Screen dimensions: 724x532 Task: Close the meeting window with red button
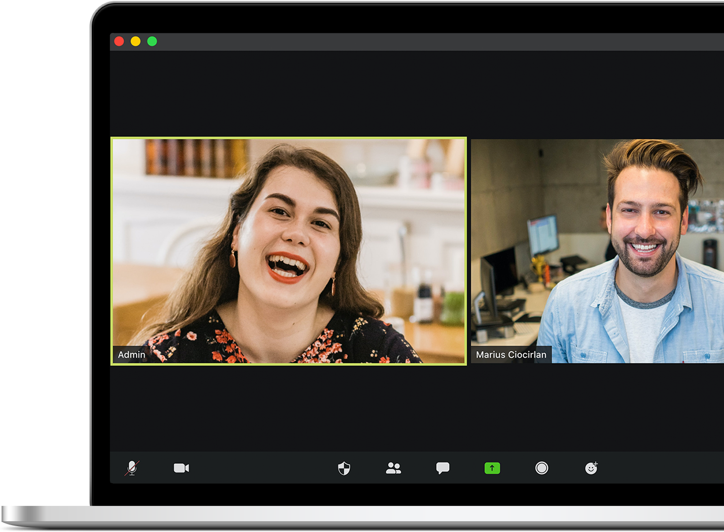click(119, 41)
